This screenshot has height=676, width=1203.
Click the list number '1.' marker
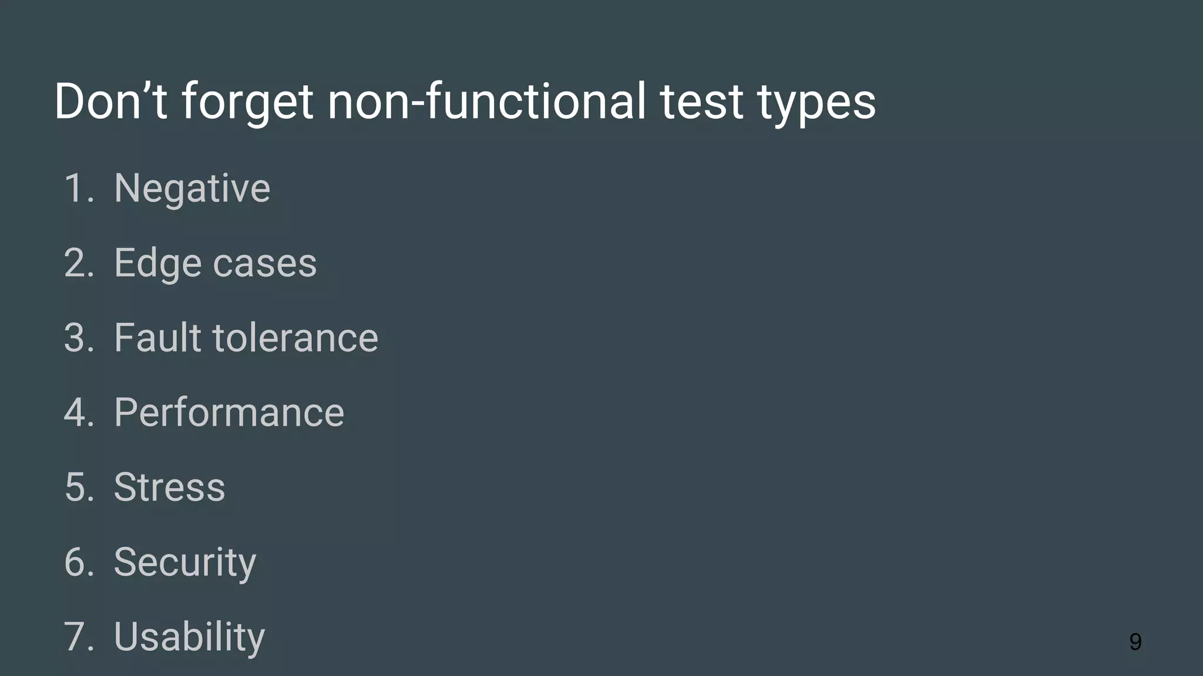pos(79,188)
